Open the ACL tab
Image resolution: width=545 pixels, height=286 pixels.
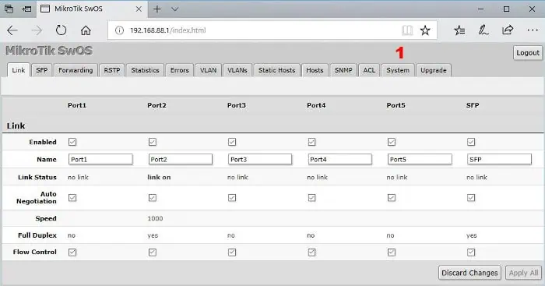pyautogui.click(x=369, y=70)
